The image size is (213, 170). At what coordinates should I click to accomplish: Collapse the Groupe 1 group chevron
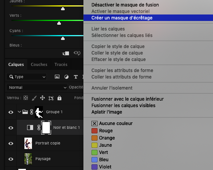click(19, 112)
